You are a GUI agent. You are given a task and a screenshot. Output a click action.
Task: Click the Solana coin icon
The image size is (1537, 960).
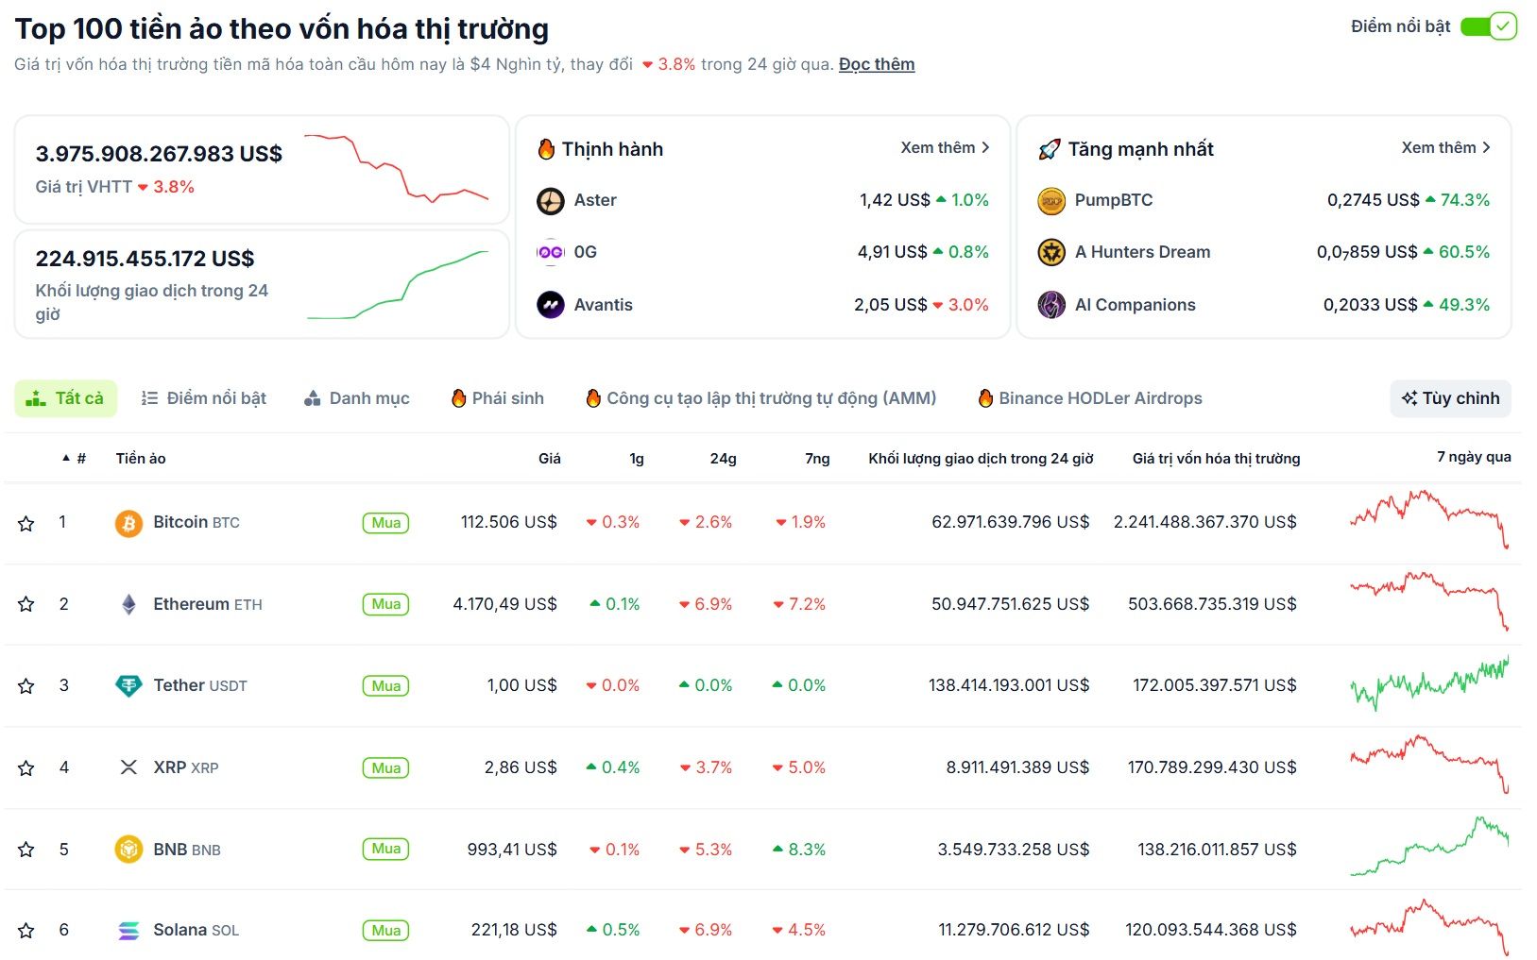(129, 930)
